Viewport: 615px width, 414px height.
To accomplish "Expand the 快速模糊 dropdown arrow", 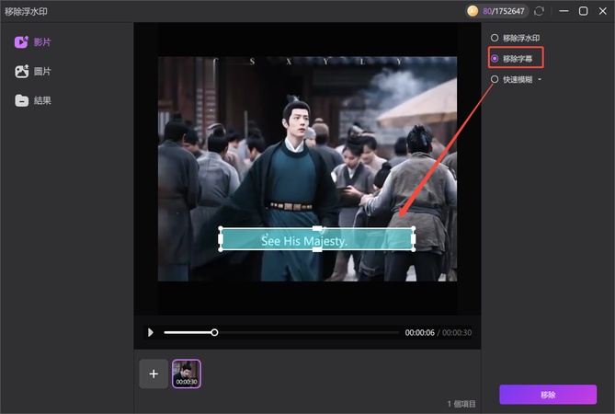I will coord(540,80).
